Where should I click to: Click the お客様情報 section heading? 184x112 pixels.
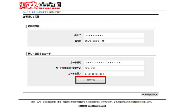tap(34, 26)
